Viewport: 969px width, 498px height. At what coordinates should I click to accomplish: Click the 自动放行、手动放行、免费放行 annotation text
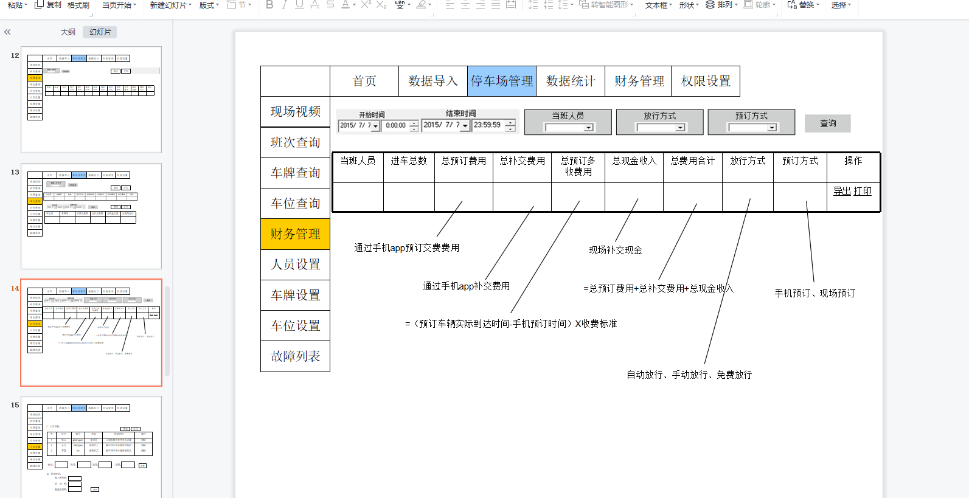tap(689, 375)
